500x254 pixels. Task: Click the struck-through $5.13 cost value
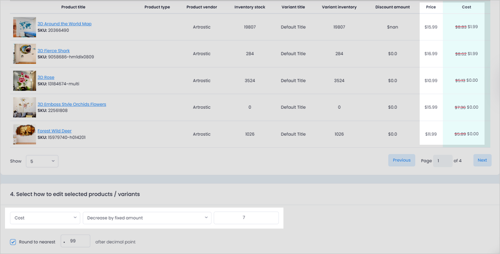[x=460, y=81]
